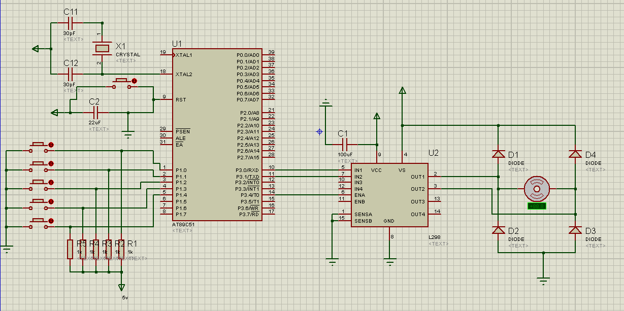Select the C1 100uF capacitor symbol

pyautogui.click(x=344, y=144)
